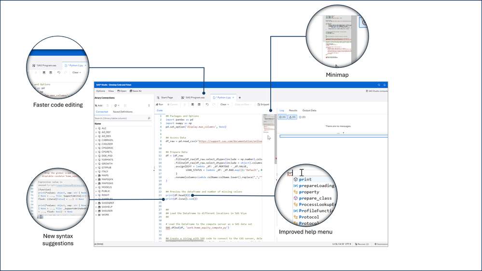Click Recover (2) in the status bar

point(363,244)
